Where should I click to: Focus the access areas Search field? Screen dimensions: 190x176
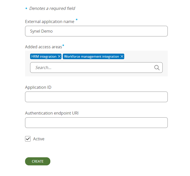(96, 68)
